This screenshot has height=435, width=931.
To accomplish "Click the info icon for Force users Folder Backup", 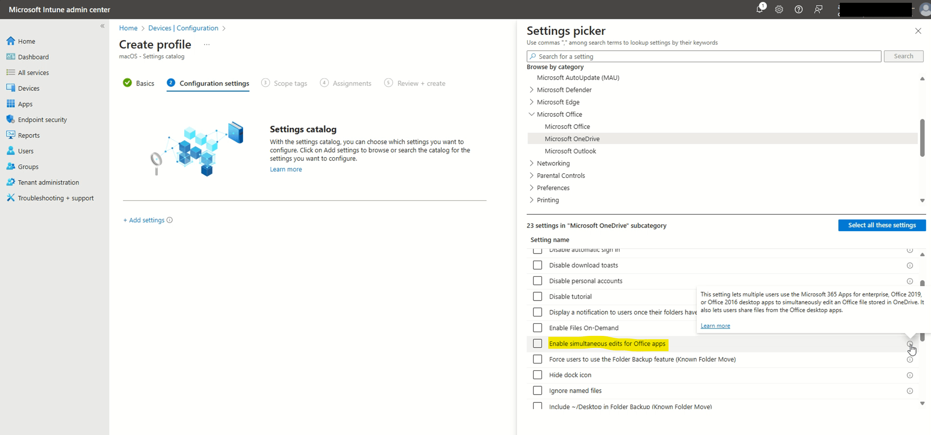I will pos(910,360).
